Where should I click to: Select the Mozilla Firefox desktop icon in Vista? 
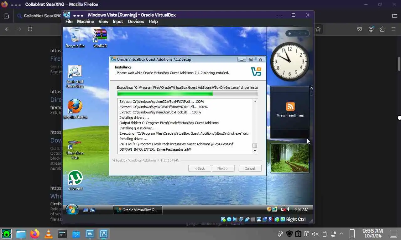click(x=75, y=109)
